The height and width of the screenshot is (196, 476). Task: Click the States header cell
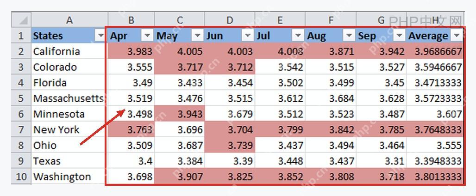(69, 36)
